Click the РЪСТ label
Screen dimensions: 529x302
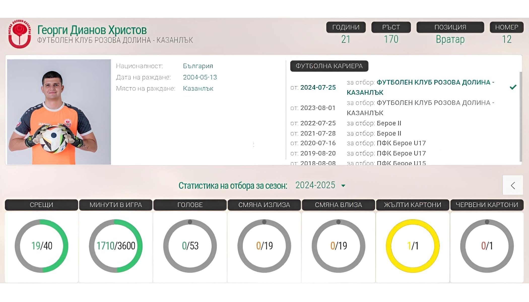391,27
